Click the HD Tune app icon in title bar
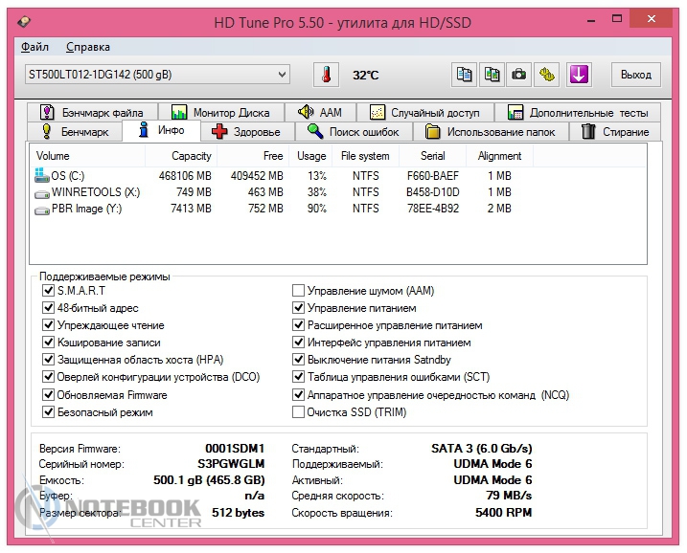The height and width of the screenshot is (553, 687). [24, 21]
